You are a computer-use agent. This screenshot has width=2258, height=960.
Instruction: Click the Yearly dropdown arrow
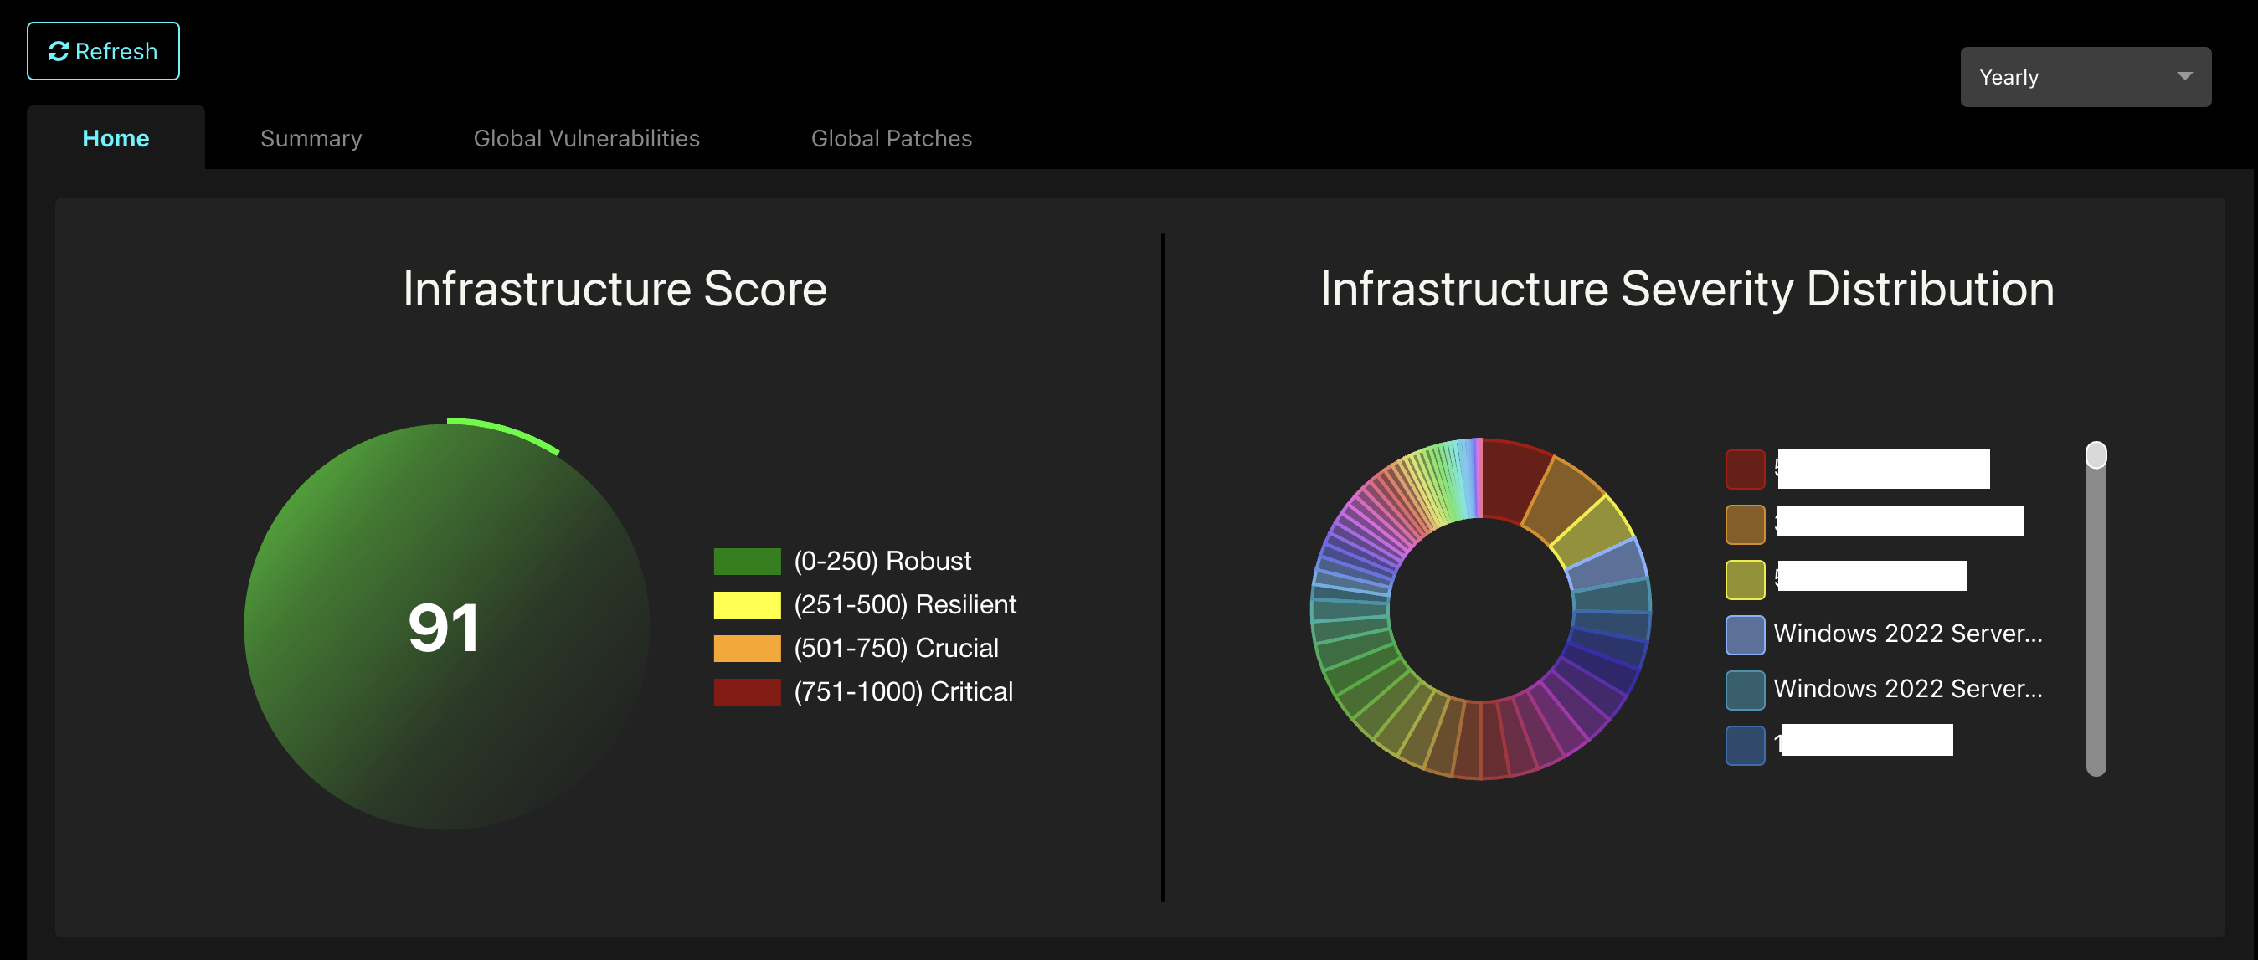coord(2183,77)
